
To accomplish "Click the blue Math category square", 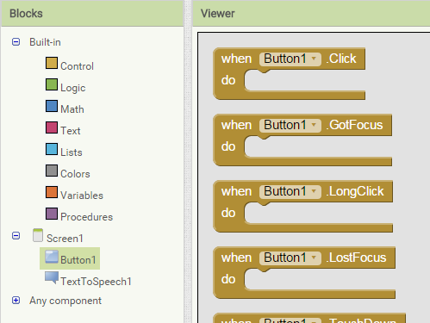I will 52,106.
